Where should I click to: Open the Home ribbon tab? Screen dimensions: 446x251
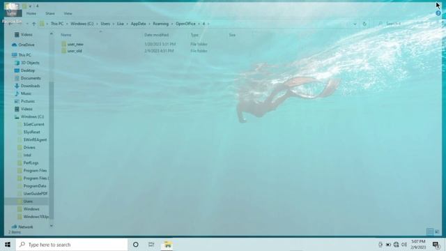pyautogui.click(x=31, y=13)
